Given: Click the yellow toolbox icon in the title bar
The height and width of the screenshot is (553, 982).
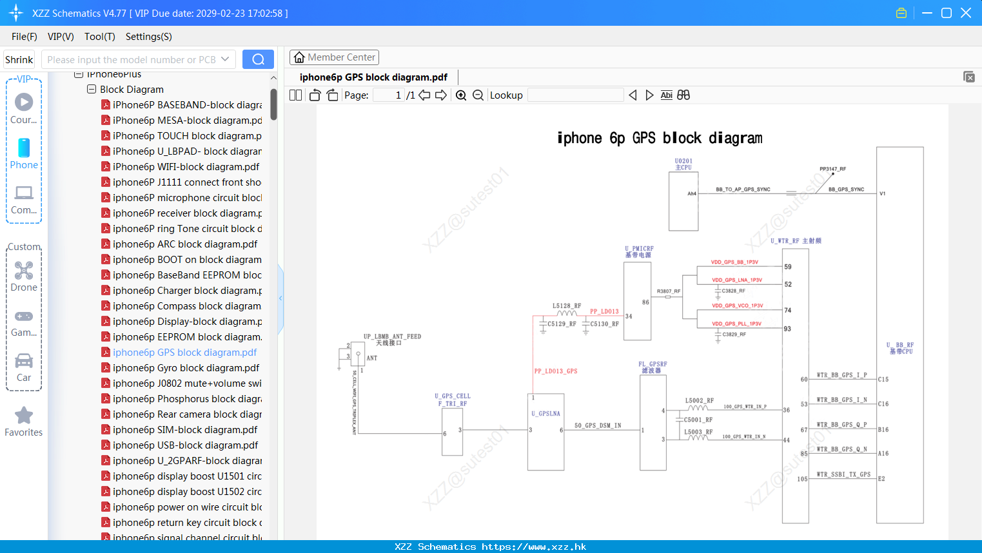Looking at the screenshot, I should pyautogui.click(x=901, y=13).
